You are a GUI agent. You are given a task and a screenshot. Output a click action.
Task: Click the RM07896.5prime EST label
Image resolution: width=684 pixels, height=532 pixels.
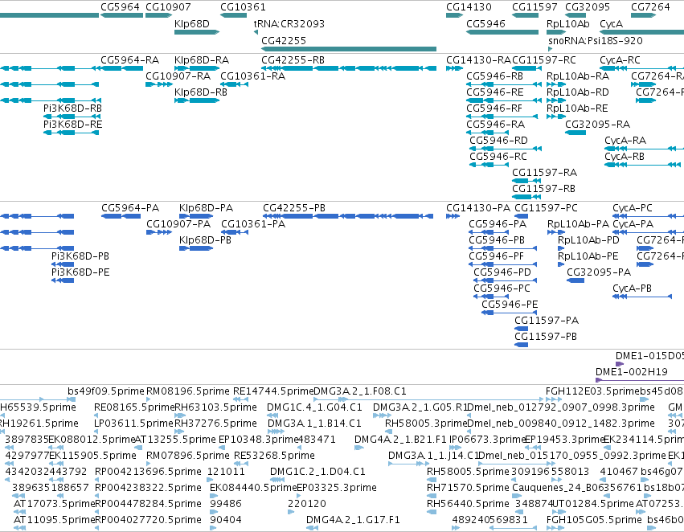pyautogui.click(x=187, y=455)
